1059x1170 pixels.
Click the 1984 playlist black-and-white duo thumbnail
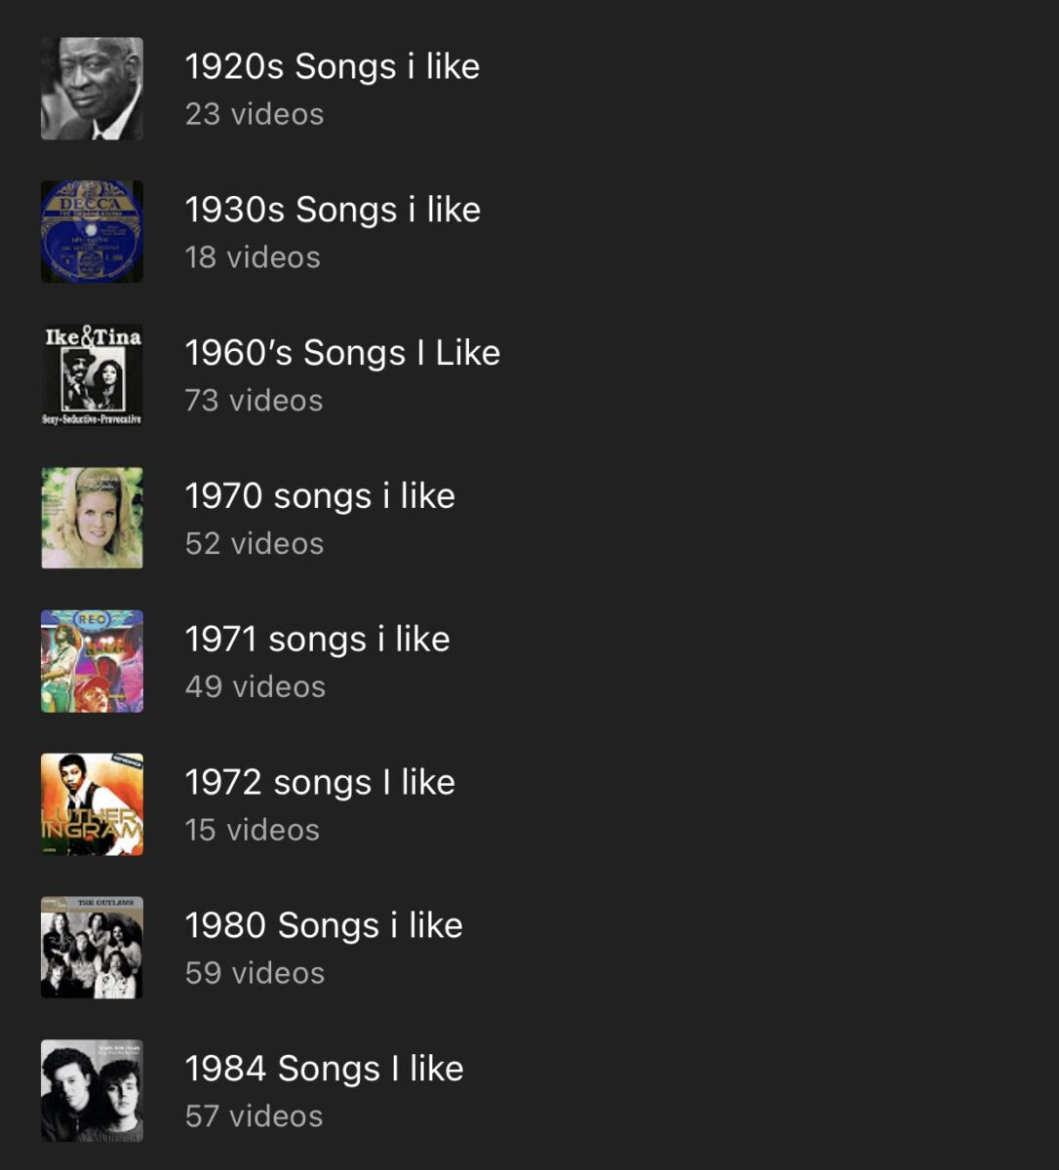click(92, 1090)
